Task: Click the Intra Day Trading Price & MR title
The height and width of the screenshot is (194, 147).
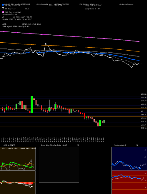Action: (54, 145)
